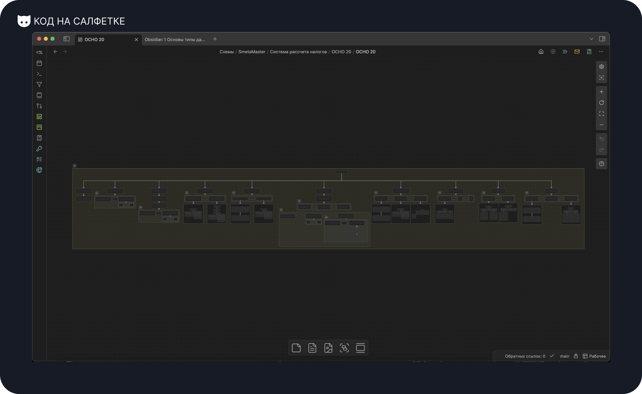642x394 pixels.
Task: Click the zoom in plus button
Action: coord(601,92)
